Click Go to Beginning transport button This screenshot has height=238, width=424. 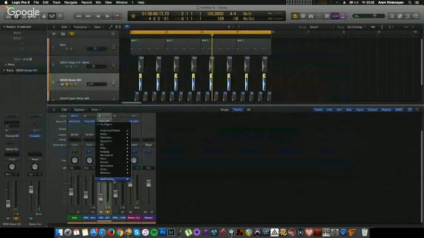coord(98,16)
